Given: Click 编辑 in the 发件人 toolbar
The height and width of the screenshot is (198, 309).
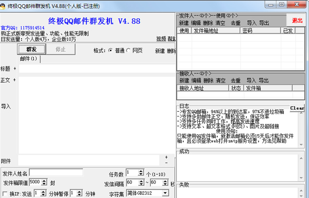Looking at the screenshot, I should click(x=196, y=23).
